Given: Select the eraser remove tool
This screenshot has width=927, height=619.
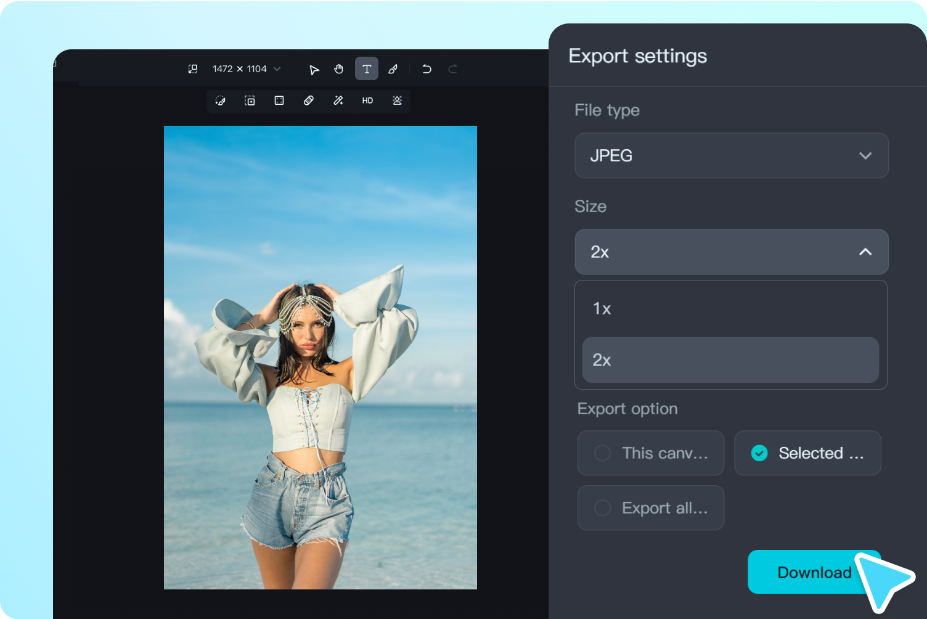Looking at the screenshot, I should pos(309,100).
